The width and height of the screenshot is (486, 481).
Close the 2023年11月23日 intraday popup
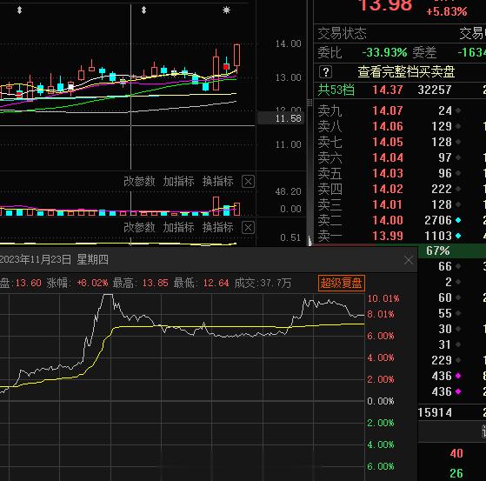pos(409,260)
